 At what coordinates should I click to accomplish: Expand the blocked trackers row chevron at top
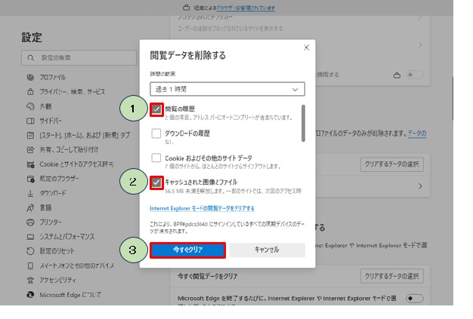click(x=420, y=17)
